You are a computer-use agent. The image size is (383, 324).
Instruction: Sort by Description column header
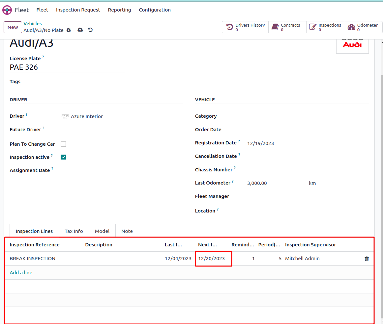tap(99, 245)
